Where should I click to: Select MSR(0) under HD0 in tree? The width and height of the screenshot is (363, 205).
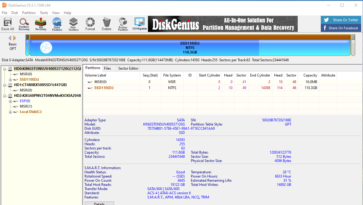pyautogui.click(x=26, y=74)
